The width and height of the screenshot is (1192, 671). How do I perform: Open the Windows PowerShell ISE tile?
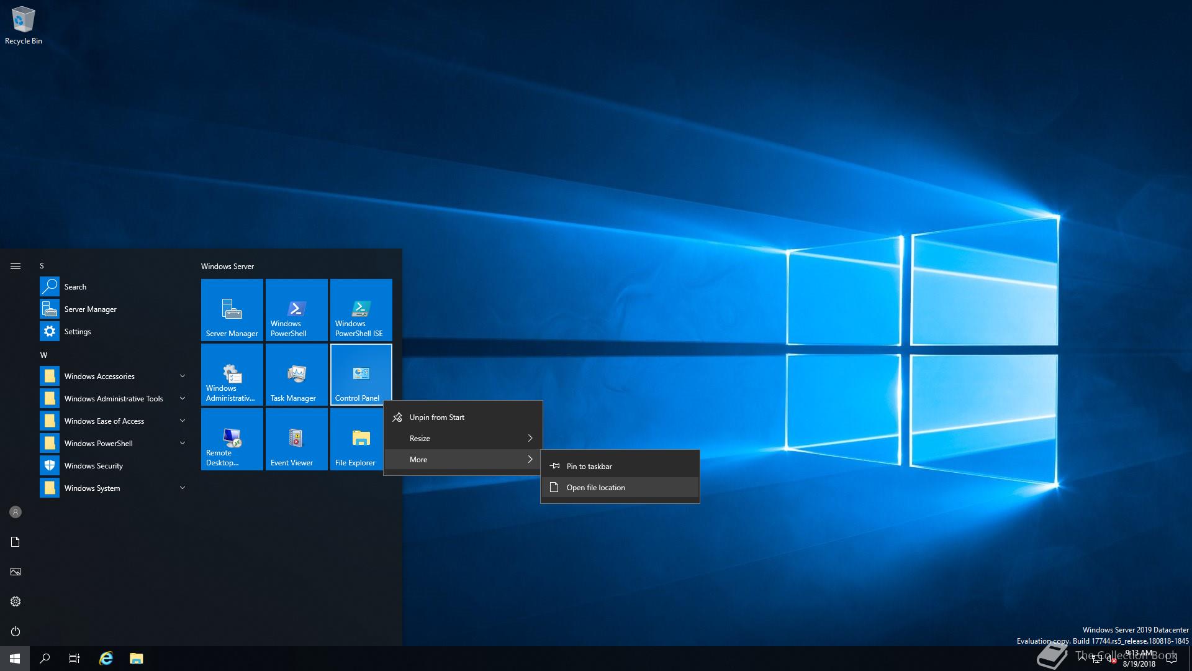[x=361, y=309]
